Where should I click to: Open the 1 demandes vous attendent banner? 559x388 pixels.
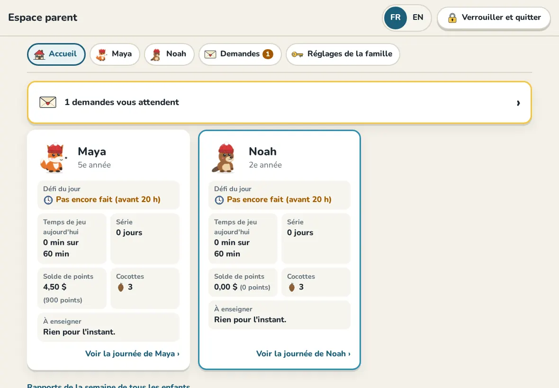tap(279, 103)
